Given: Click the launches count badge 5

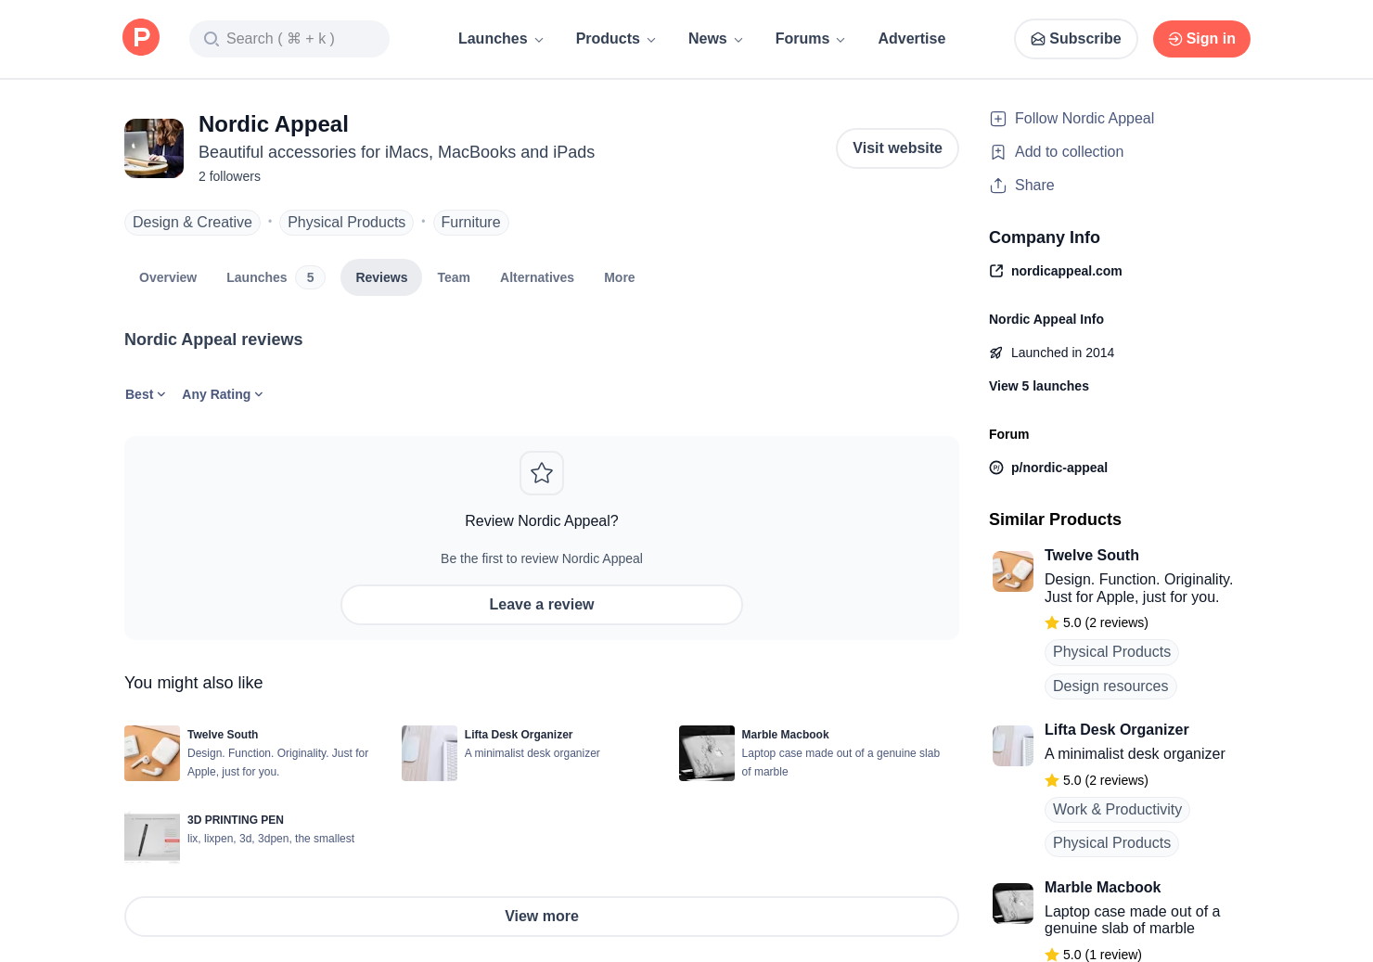Looking at the screenshot, I should click(310, 277).
